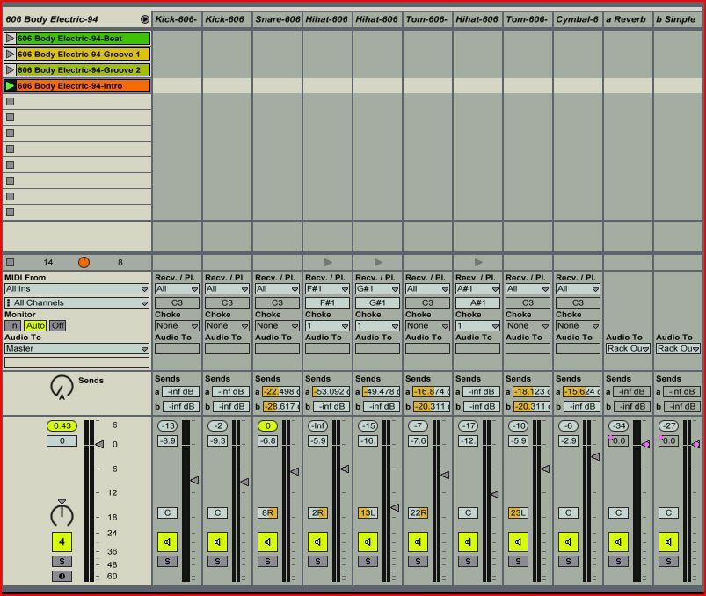Solo the b Simple return chain

pos(668,562)
